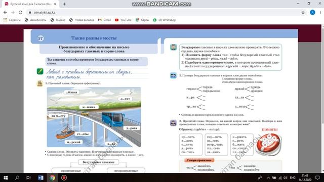The image size is (324, 182).
Task: Click the exercise 2 pair-work icon
Action: (x=173, y=75)
